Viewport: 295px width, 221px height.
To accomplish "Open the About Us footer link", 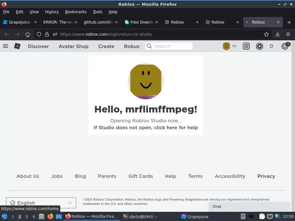I will click(x=28, y=176).
